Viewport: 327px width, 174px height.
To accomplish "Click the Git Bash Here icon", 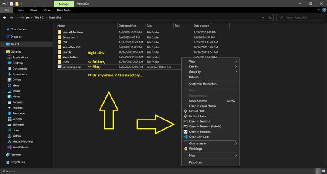I will pos(185,116).
